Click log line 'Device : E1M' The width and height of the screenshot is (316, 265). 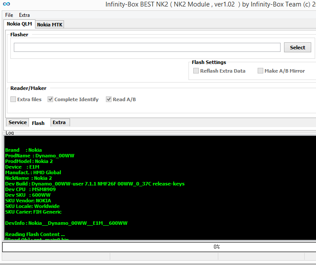pyautogui.click(x=22, y=167)
